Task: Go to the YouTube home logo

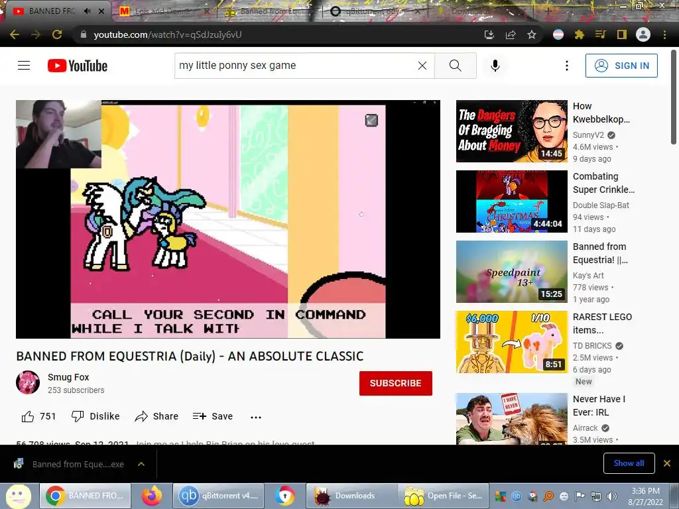Action: tap(78, 66)
